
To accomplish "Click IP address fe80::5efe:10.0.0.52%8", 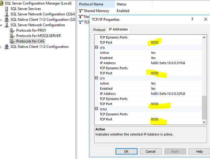I will 168,94.
